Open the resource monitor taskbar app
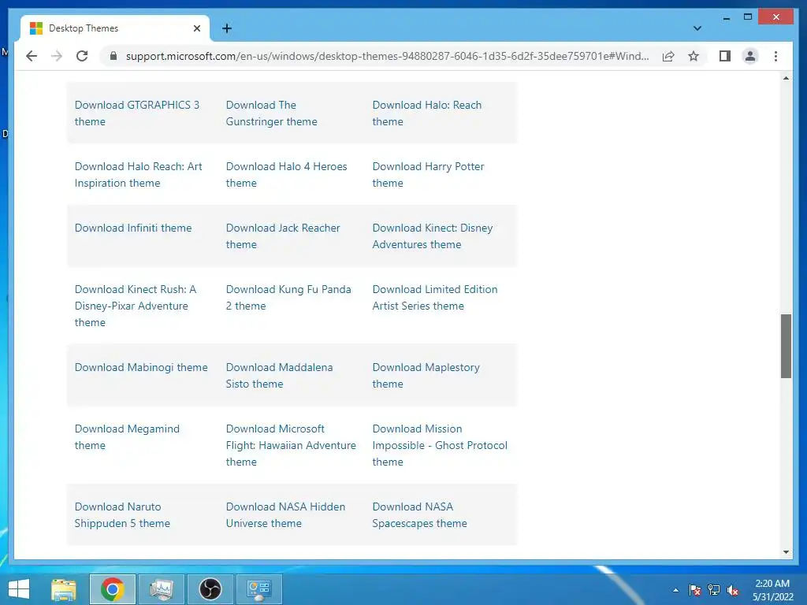807x605 pixels. pyautogui.click(x=161, y=589)
